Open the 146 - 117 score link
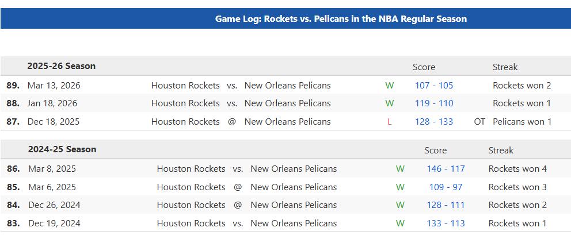This screenshot has width=571, height=239. [x=446, y=169]
